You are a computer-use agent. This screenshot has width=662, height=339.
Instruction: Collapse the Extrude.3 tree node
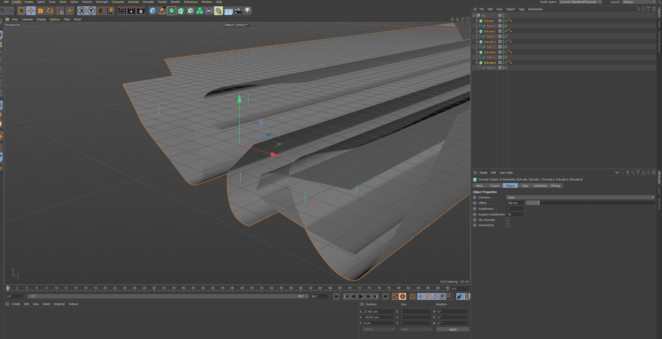coord(477,52)
